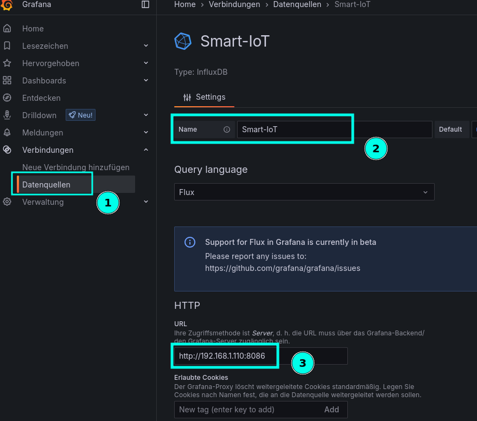Click the Hervorgehoben star icon
Image resolution: width=477 pixels, height=421 pixels.
click(x=7, y=63)
